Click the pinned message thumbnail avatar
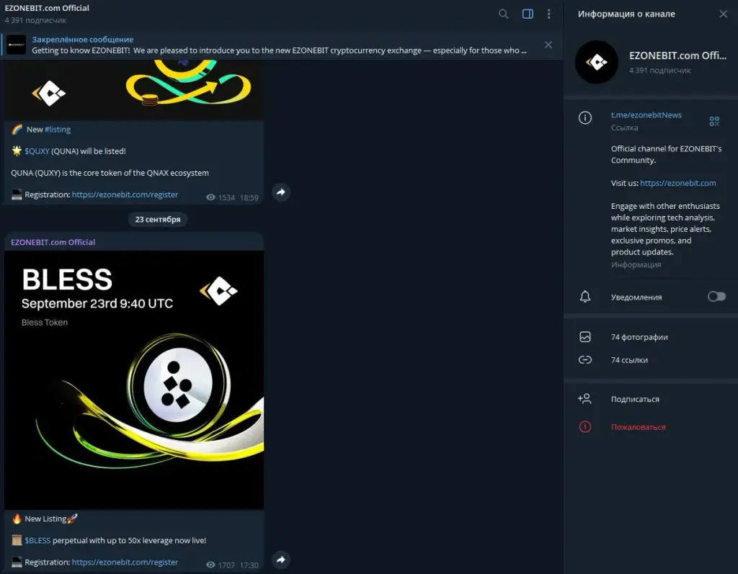The image size is (738, 574). click(16, 45)
